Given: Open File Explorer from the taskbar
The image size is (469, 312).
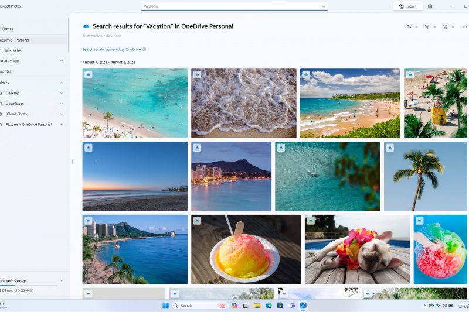Looking at the screenshot, I should point(257,306).
